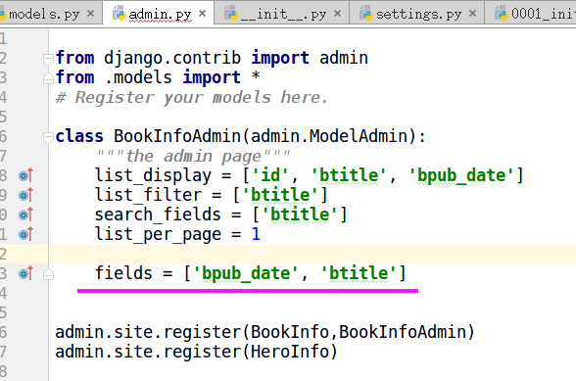Click 'admin.site.register(HeroInfo)' line
This screenshot has height=381, width=576.
196,352
